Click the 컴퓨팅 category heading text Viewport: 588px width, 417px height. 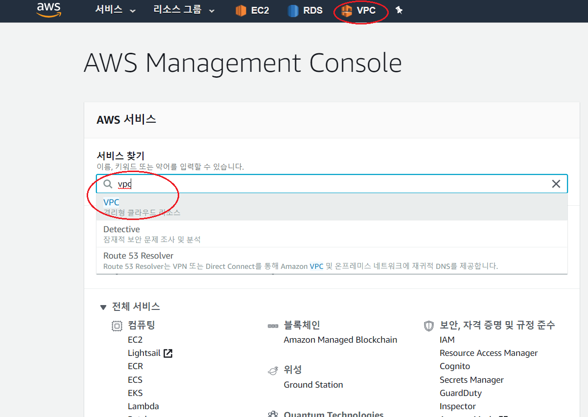coord(141,326)
